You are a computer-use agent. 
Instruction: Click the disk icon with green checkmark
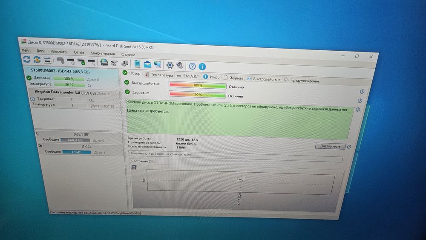pyautogui.click(x=81, y=62)
